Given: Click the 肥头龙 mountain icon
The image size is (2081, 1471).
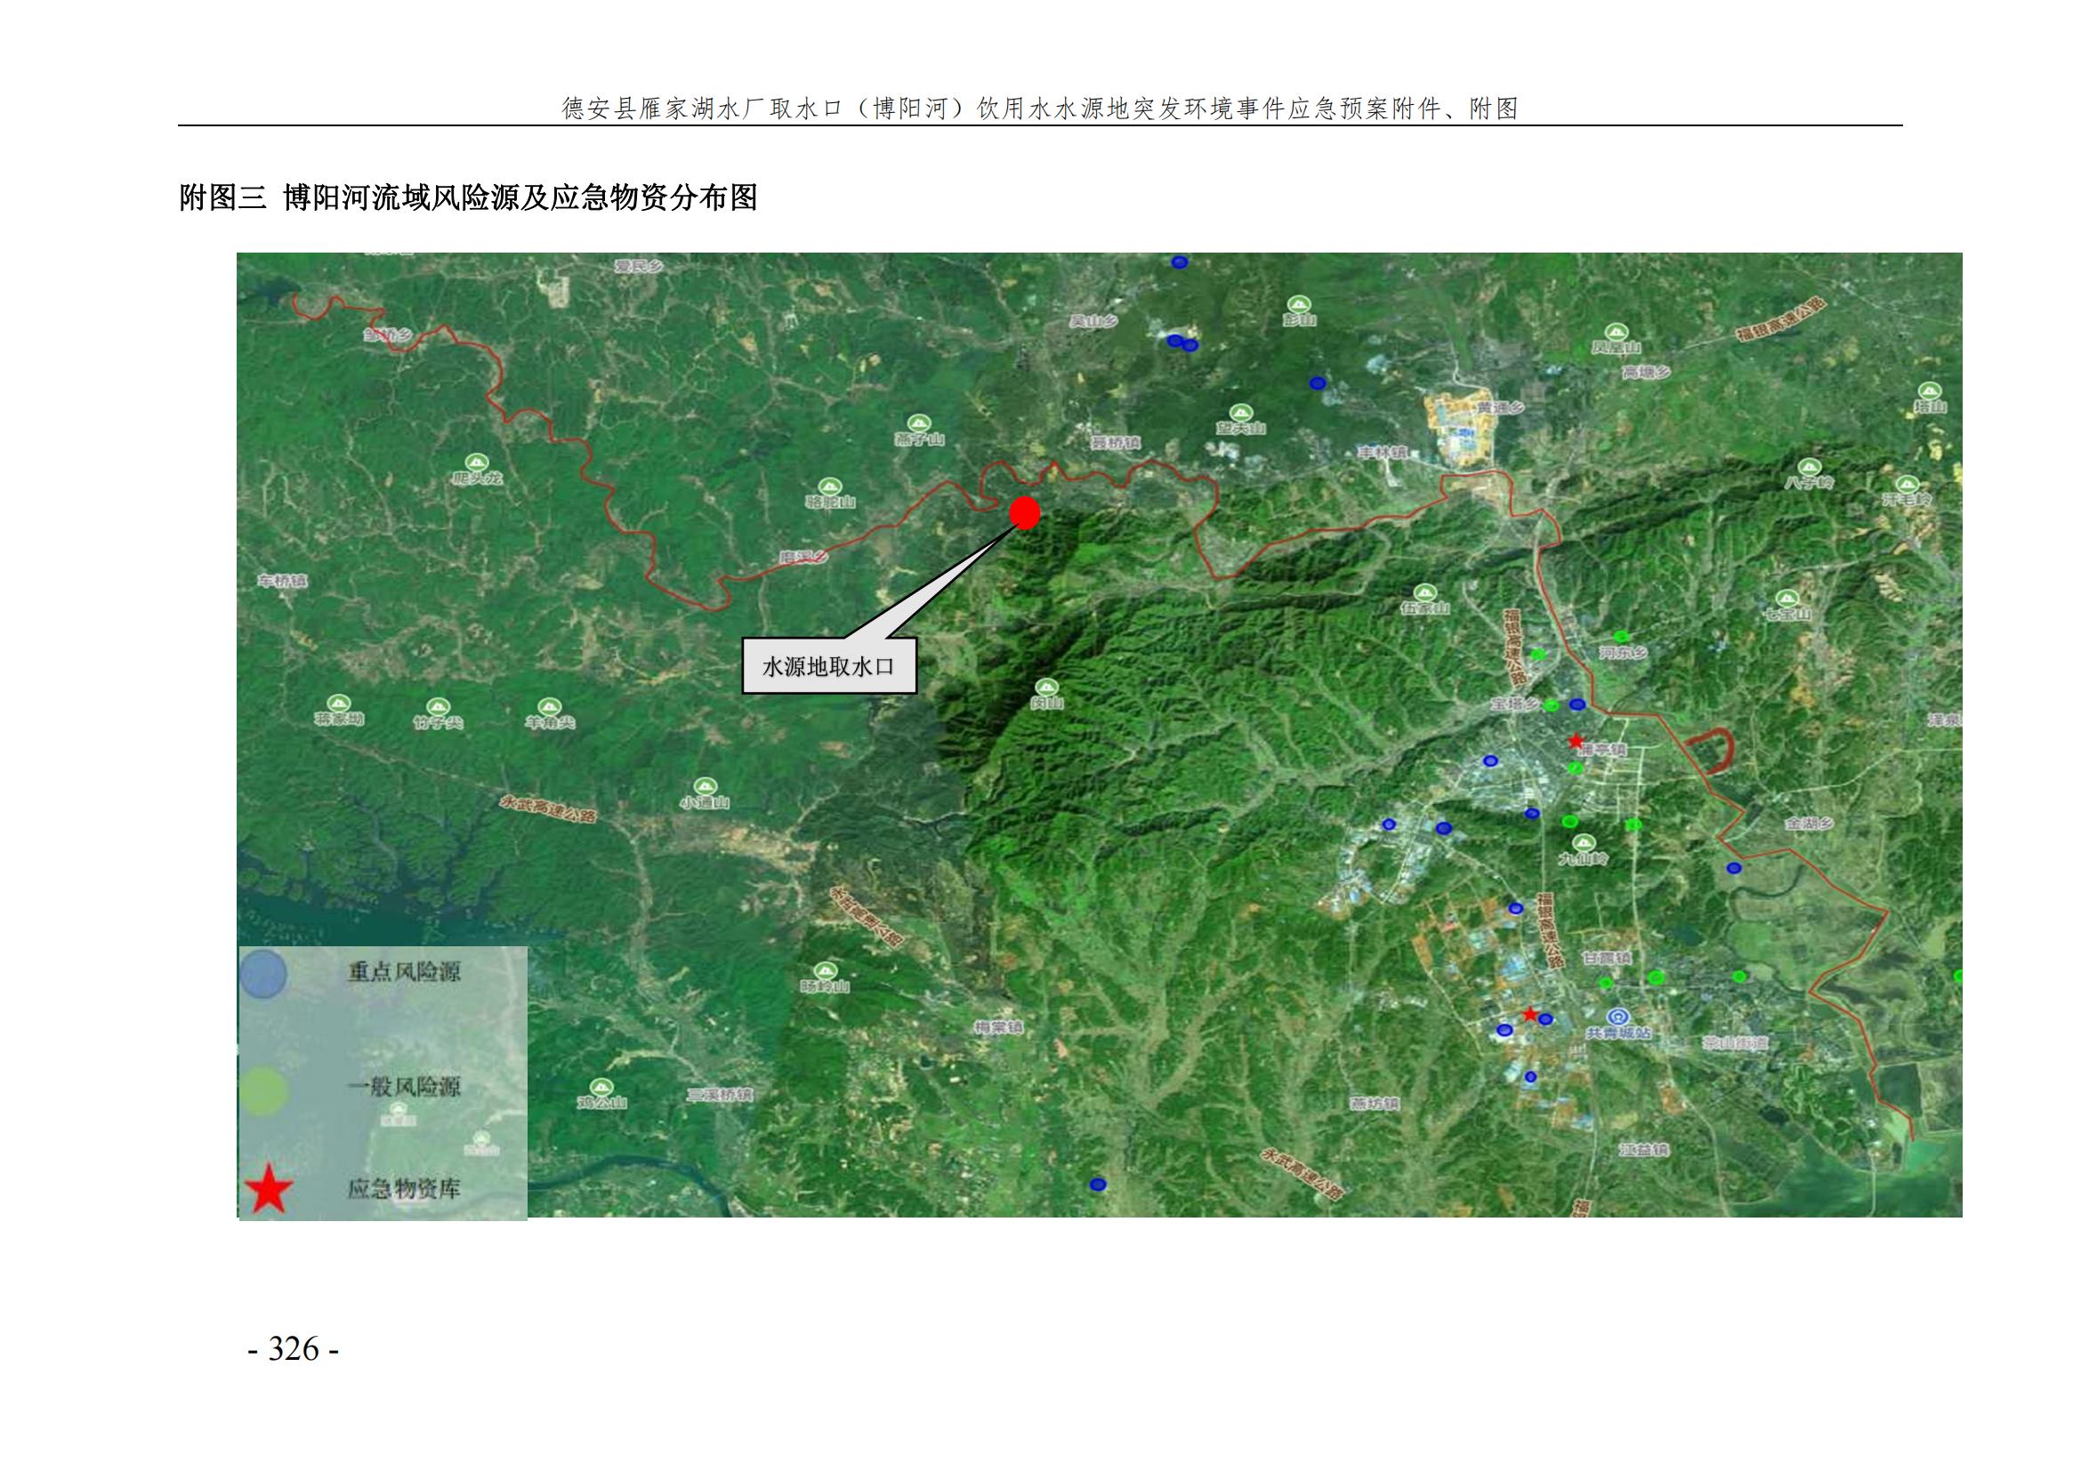Looking at the screenshot, I should (x=477, y=461).
